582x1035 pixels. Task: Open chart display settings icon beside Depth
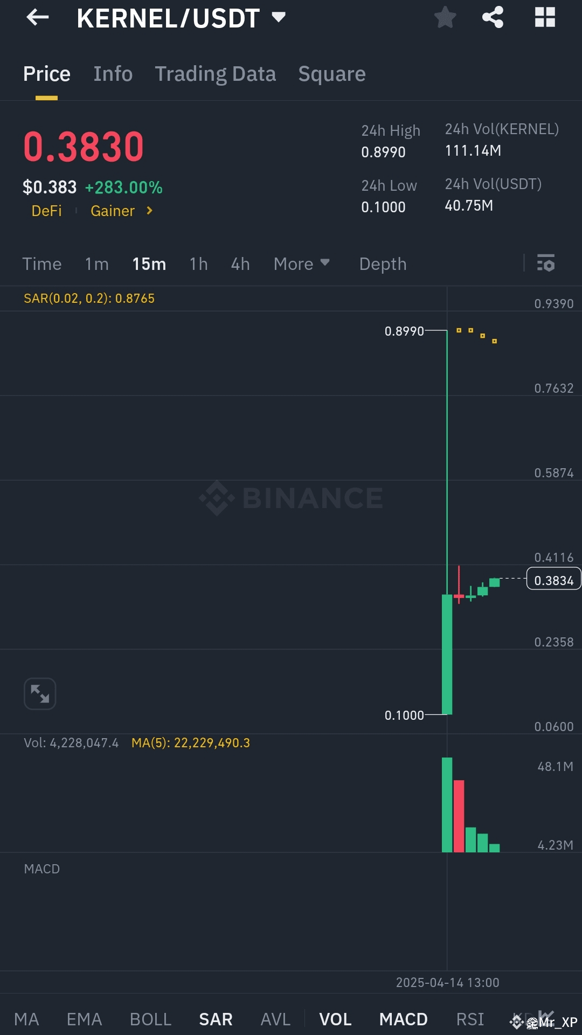point(545,263)
